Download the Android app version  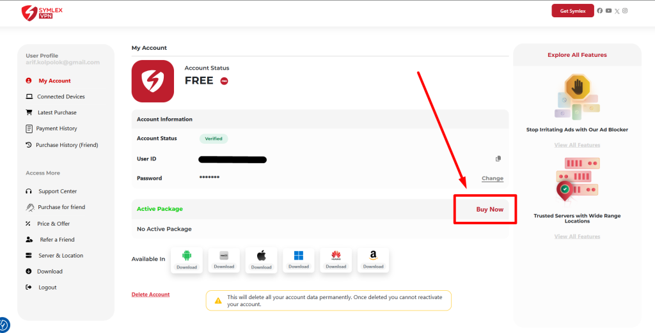187,260
